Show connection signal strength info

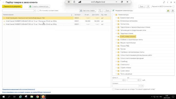coord(80,2)
